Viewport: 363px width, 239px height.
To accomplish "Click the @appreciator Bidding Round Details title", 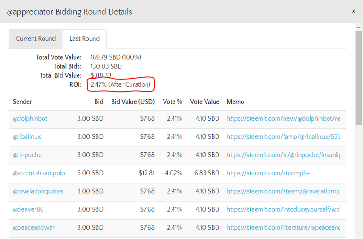I will 69,12.
